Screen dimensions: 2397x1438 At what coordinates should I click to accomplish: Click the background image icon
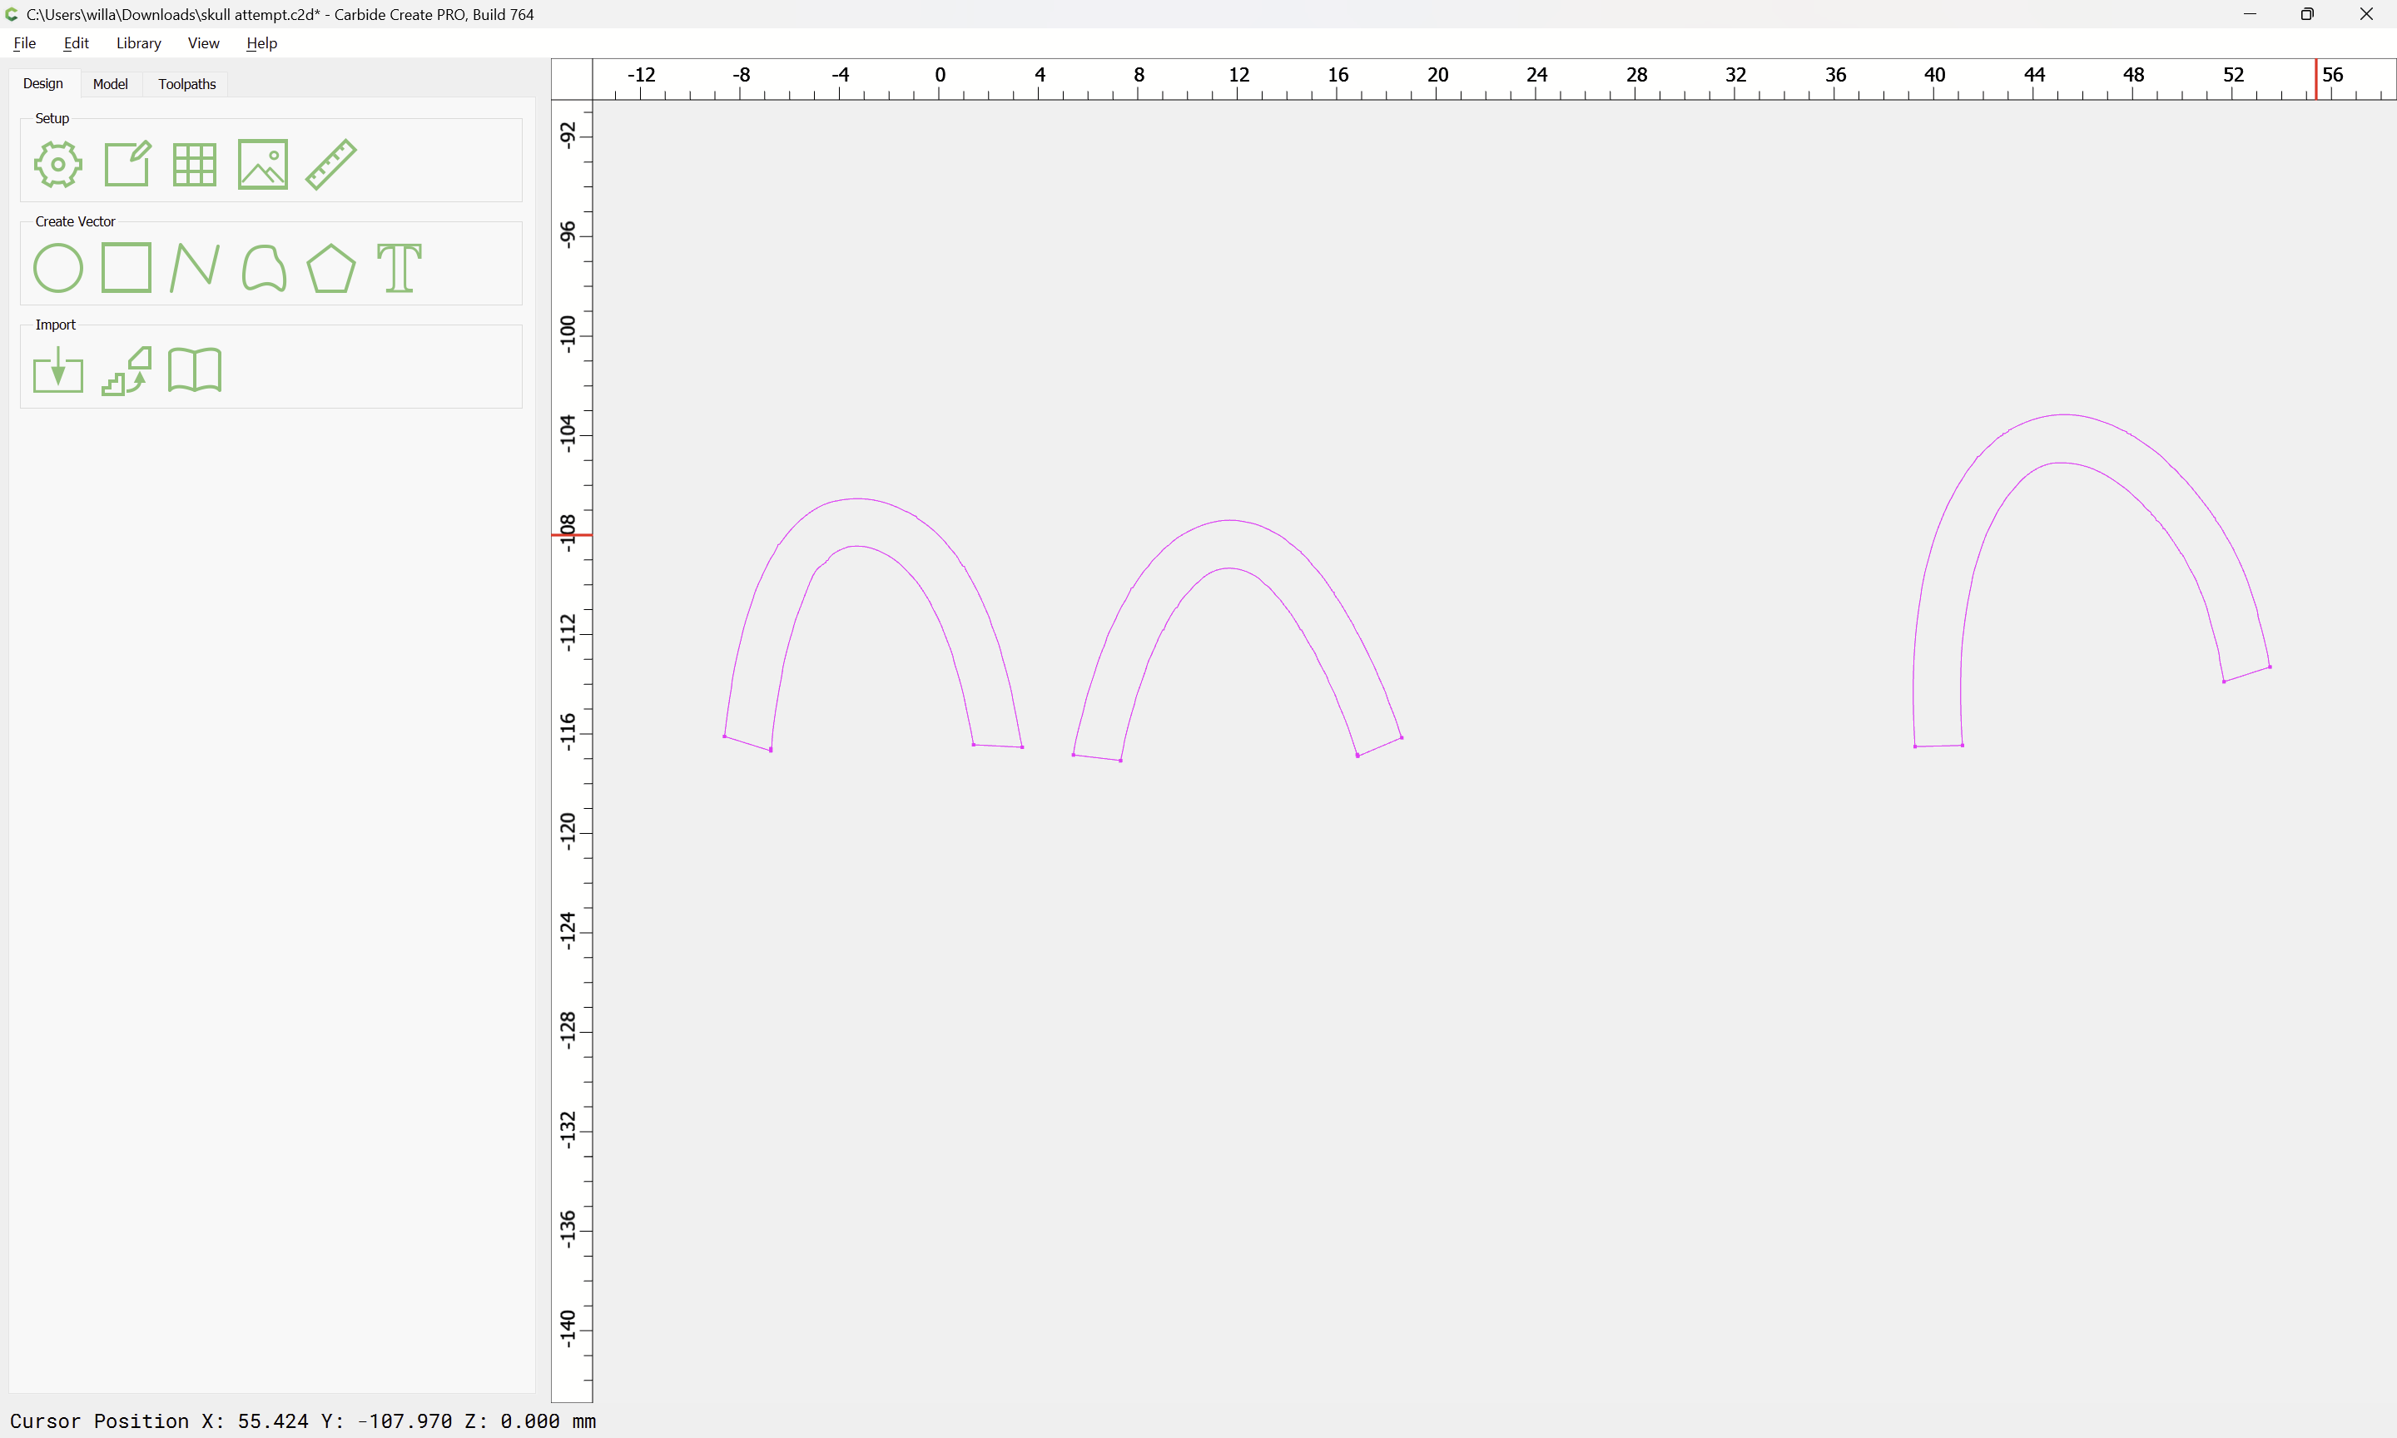coord(262,164)
